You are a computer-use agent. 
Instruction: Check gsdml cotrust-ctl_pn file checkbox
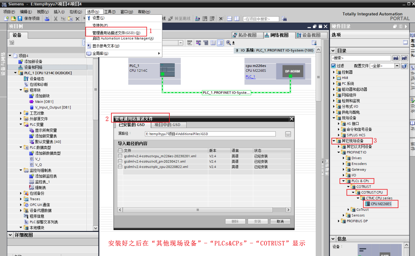tap(120, 161)
